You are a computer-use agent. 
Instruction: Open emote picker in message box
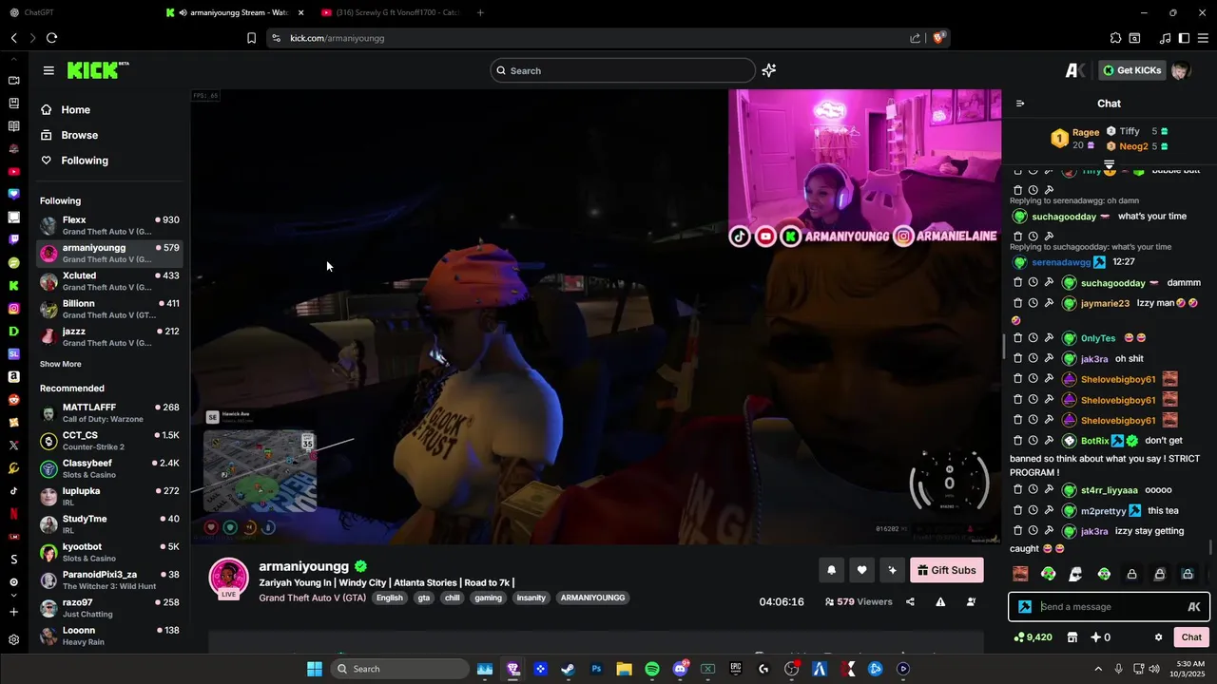tap(1194, 607)
